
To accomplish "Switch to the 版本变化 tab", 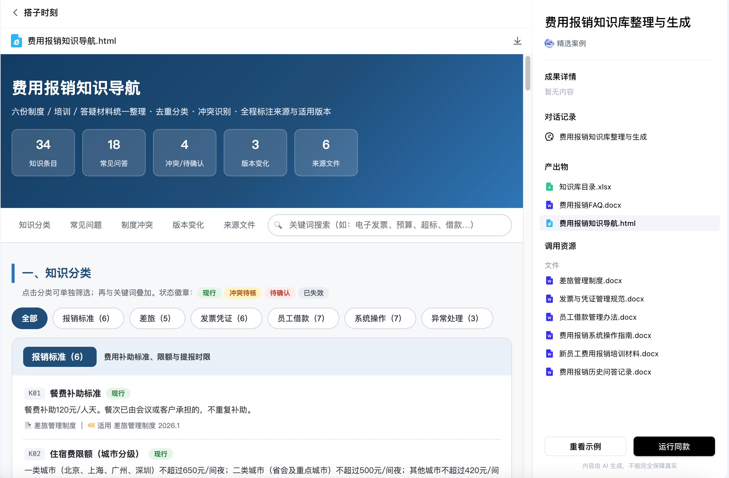I will 188,225.
